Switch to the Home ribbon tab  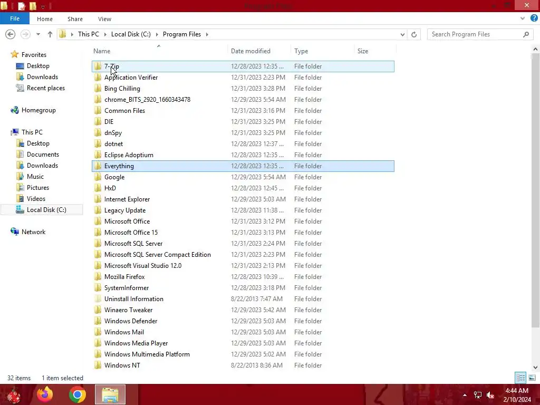(x=45, y=19)
